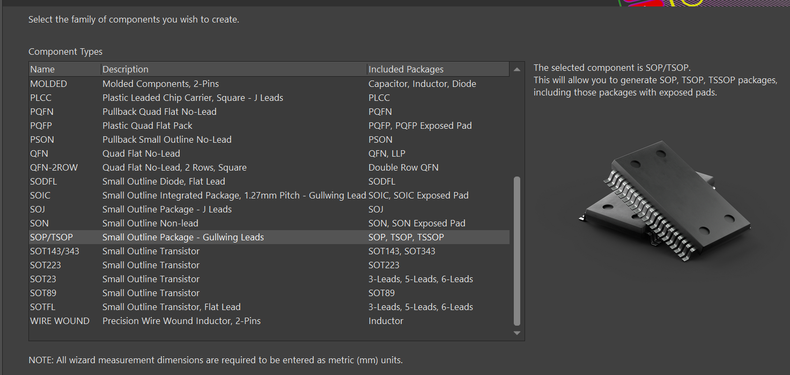Click 'SOP, TSOP, TSSOP' packages cell
Image resolution: width=790 pixels, height=375 pixels.
406,237
